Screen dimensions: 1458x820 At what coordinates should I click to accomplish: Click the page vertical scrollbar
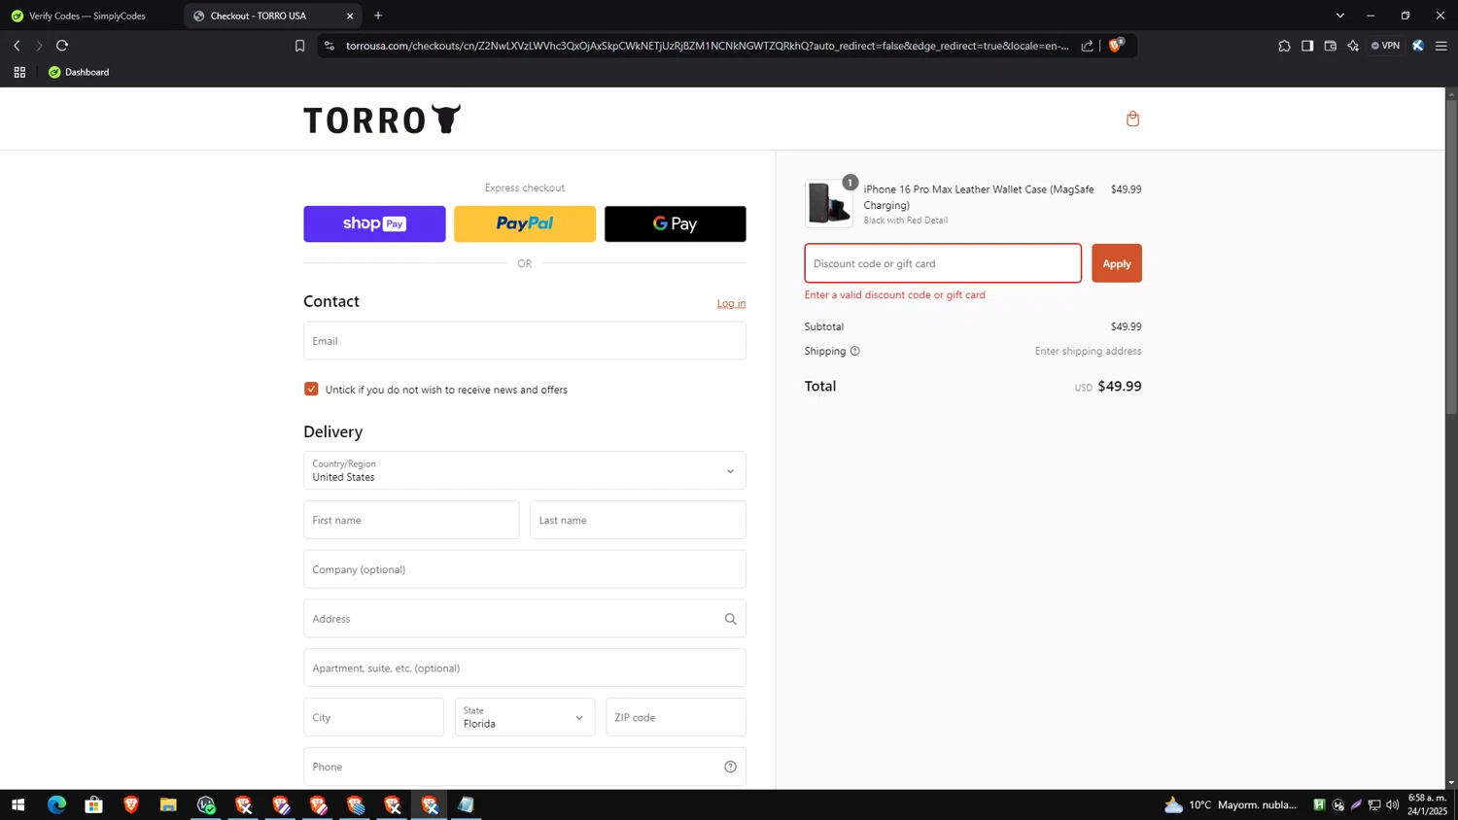[1451, 257]
